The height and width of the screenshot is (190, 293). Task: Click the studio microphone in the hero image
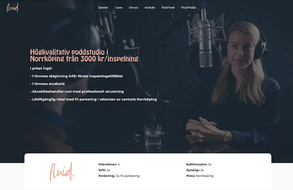click(x=205, y=40)
